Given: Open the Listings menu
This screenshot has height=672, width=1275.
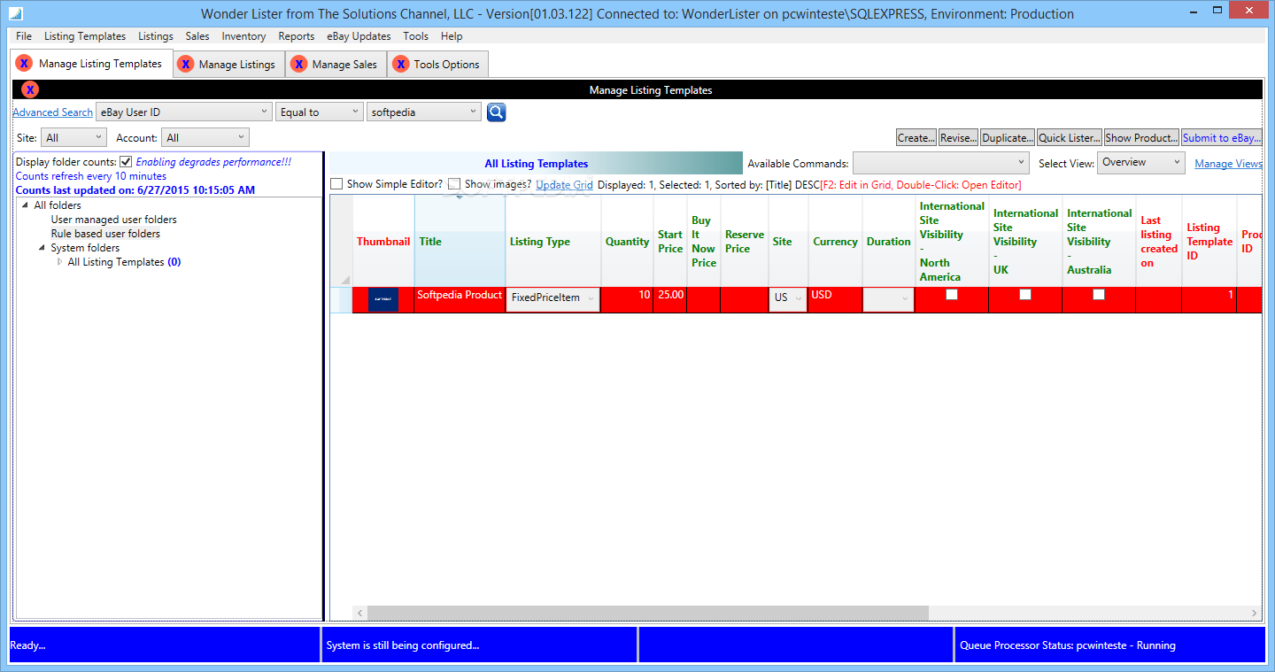Looking at the screenshot, I should point(156,36).
